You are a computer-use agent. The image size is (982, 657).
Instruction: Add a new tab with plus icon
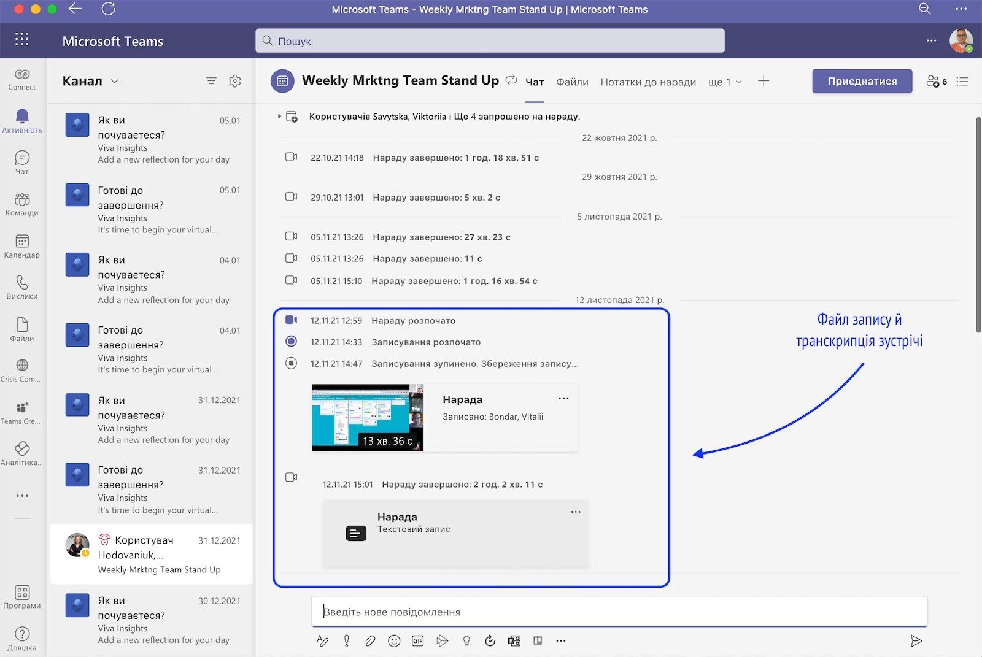[x=764, y=81]
